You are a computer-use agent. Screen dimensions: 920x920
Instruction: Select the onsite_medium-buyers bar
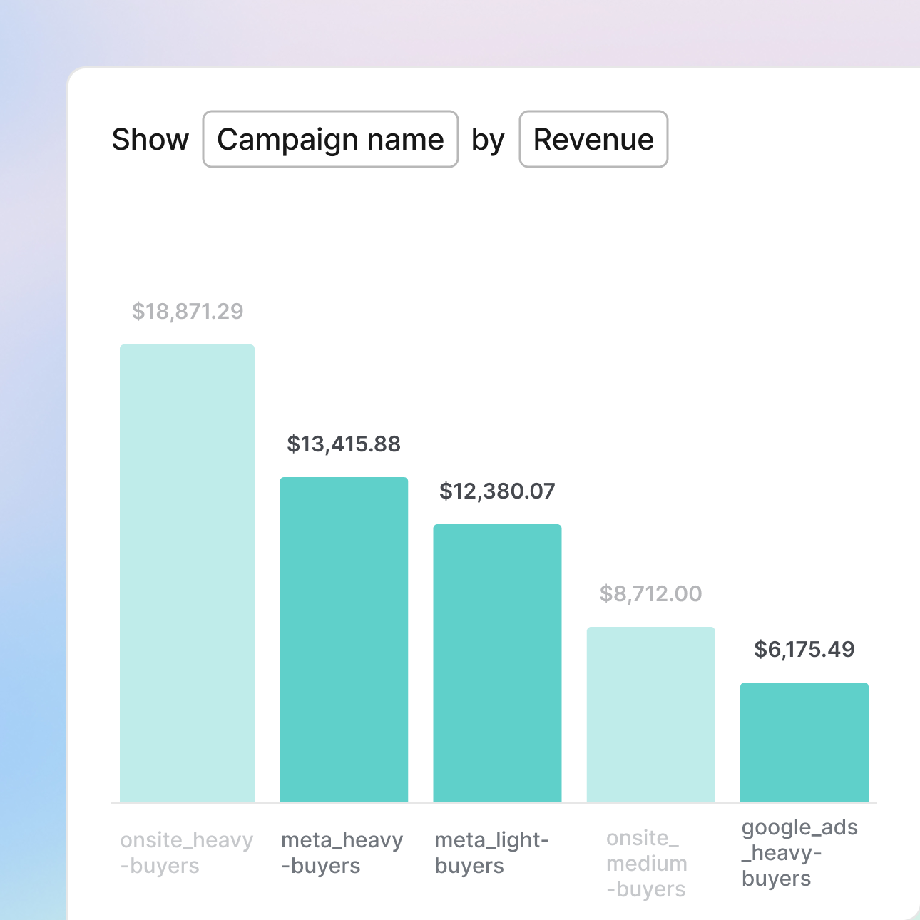click(650, 715)
